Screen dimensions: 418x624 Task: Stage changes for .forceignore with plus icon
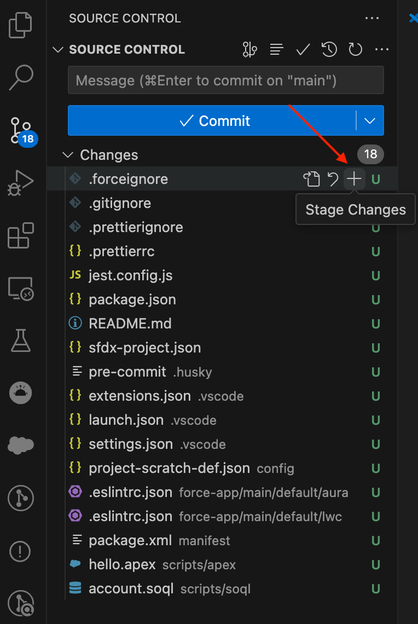pos(355,179)
